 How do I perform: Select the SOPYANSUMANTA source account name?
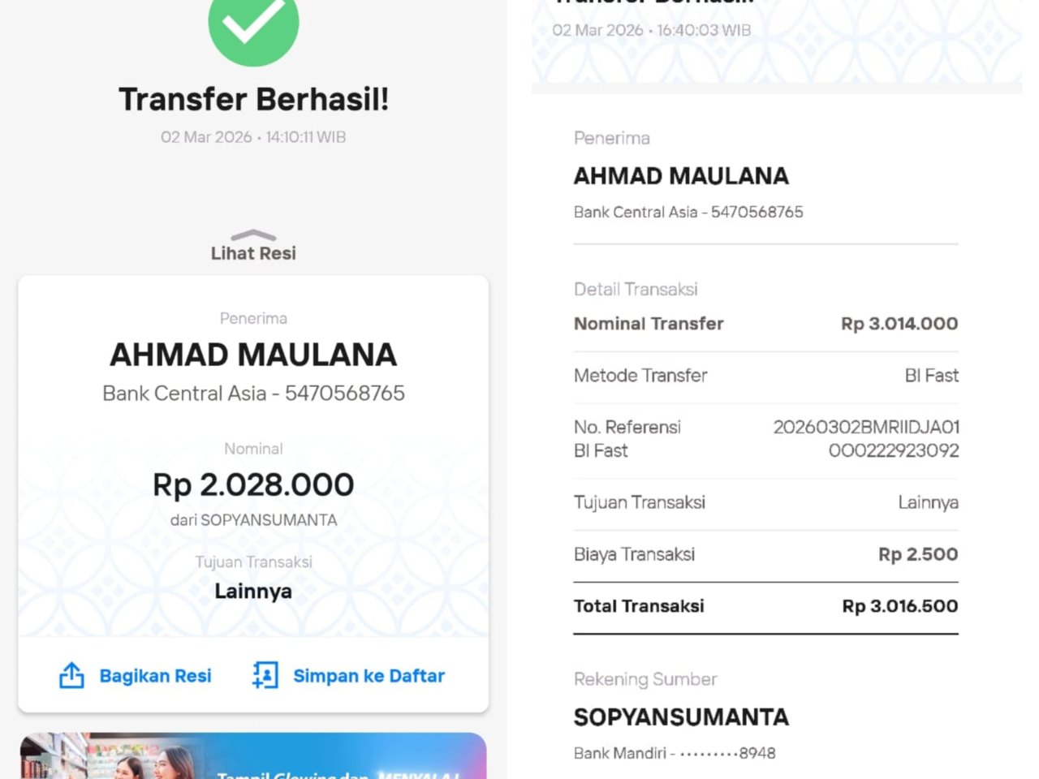point(681,717)
